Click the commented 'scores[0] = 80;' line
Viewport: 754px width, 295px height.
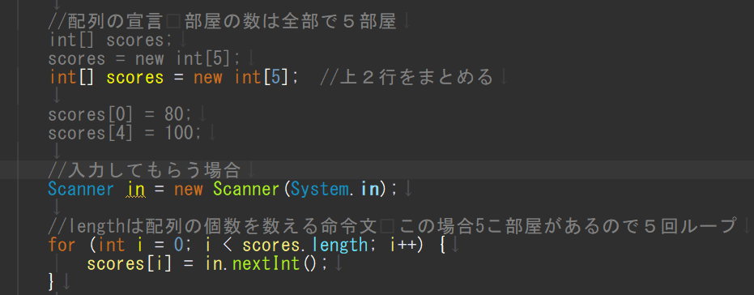(x=120, y=114)
